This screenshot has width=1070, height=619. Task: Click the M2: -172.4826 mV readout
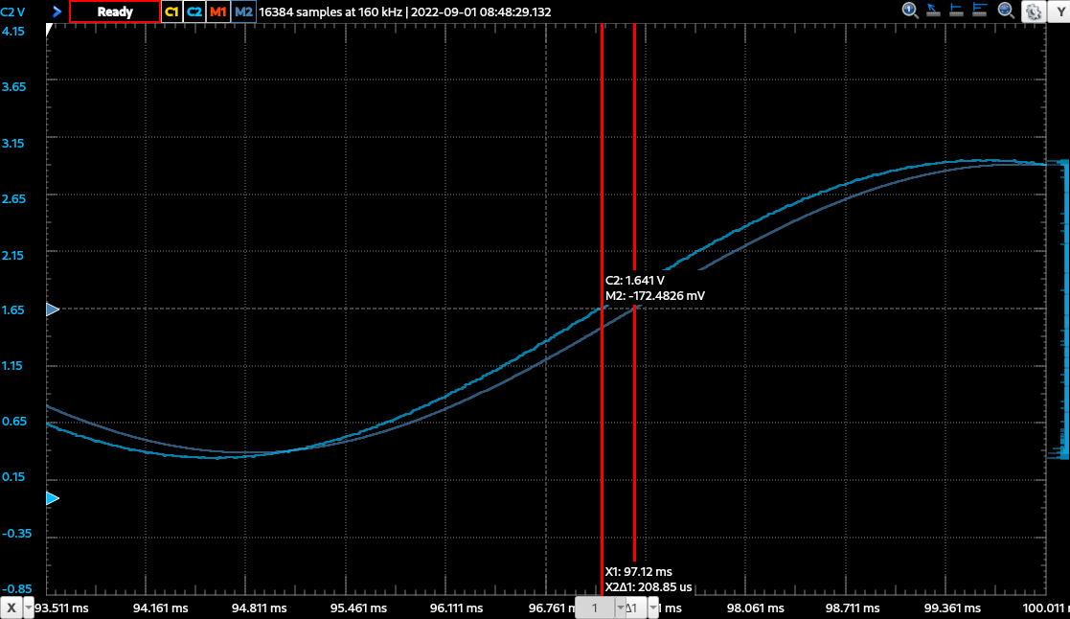[655, 295]
